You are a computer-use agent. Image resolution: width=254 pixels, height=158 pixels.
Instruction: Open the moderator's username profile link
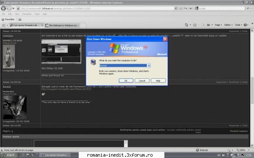(7, 87)
